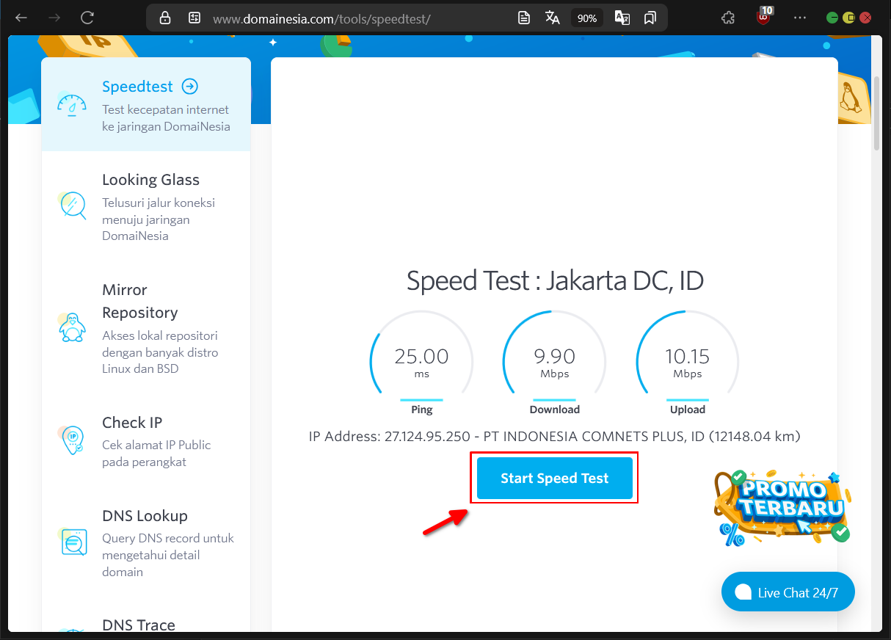Viewport: 891px width, 640px height.
Task: Click the Check IP location pin icon
Action: pos(72,440)
